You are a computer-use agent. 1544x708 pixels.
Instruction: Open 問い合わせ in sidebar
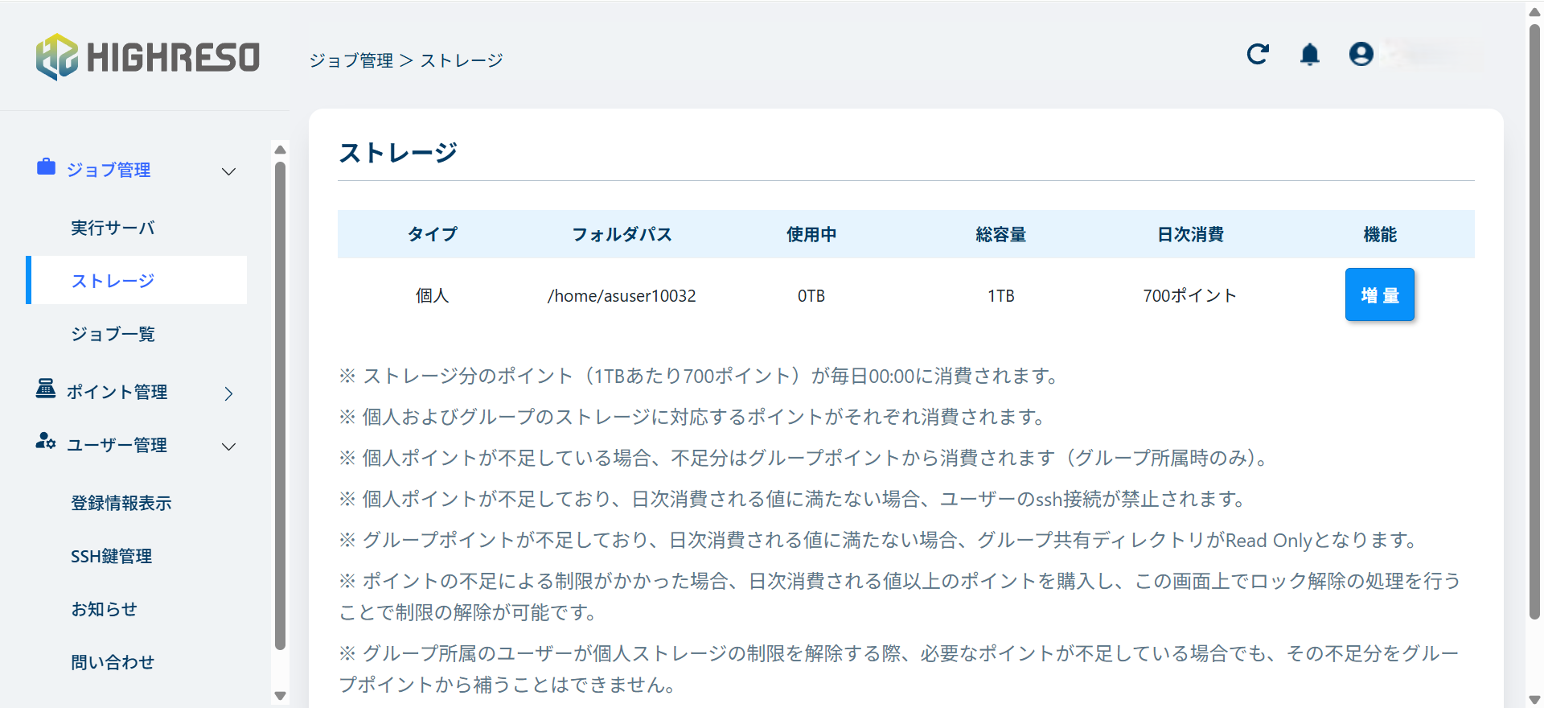[113, 662]
